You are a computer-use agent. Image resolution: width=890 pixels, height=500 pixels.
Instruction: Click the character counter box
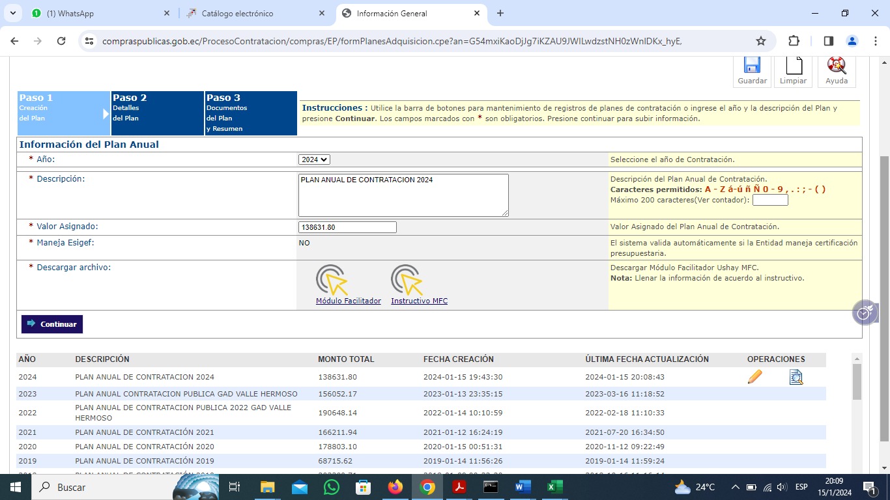(770, 200)
